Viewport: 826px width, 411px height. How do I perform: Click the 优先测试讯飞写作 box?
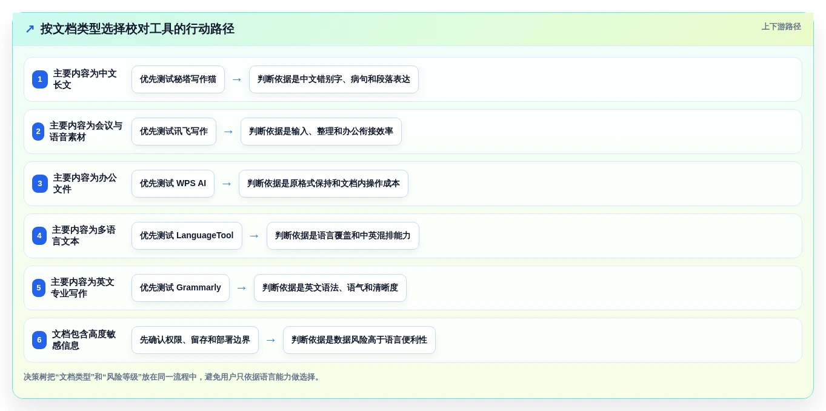174,132
